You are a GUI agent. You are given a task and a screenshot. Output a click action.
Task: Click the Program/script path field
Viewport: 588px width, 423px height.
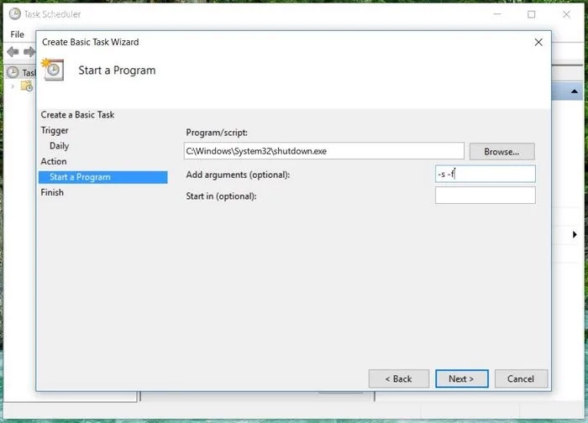323,151
